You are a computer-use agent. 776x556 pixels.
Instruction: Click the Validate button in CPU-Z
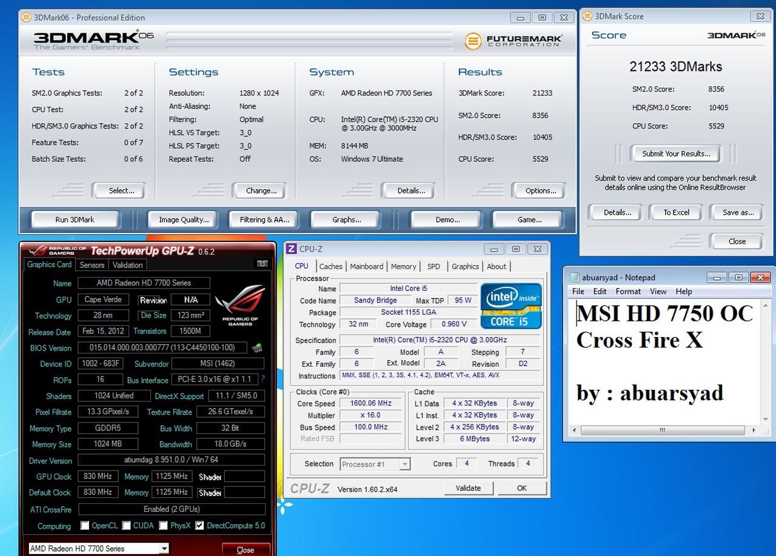tap(468, 488)
